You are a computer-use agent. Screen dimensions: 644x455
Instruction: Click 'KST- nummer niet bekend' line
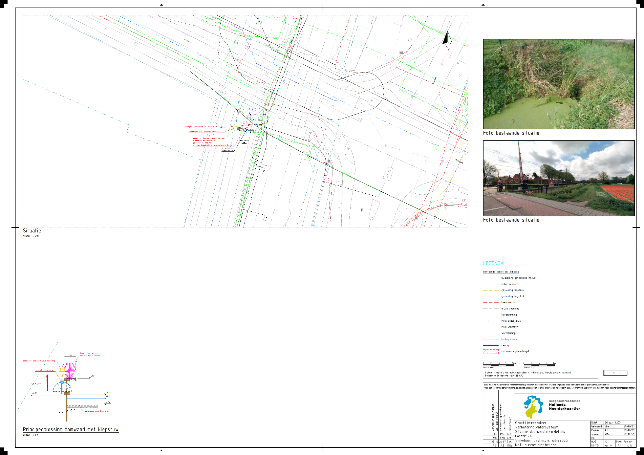tap(535, 445)
